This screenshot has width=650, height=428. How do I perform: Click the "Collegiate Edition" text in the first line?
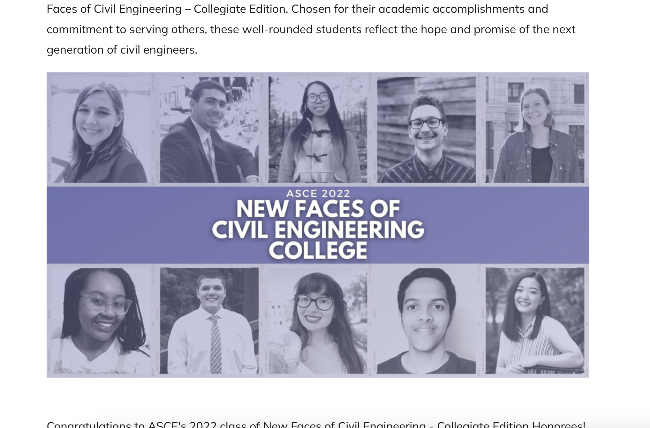click(241, 9)
